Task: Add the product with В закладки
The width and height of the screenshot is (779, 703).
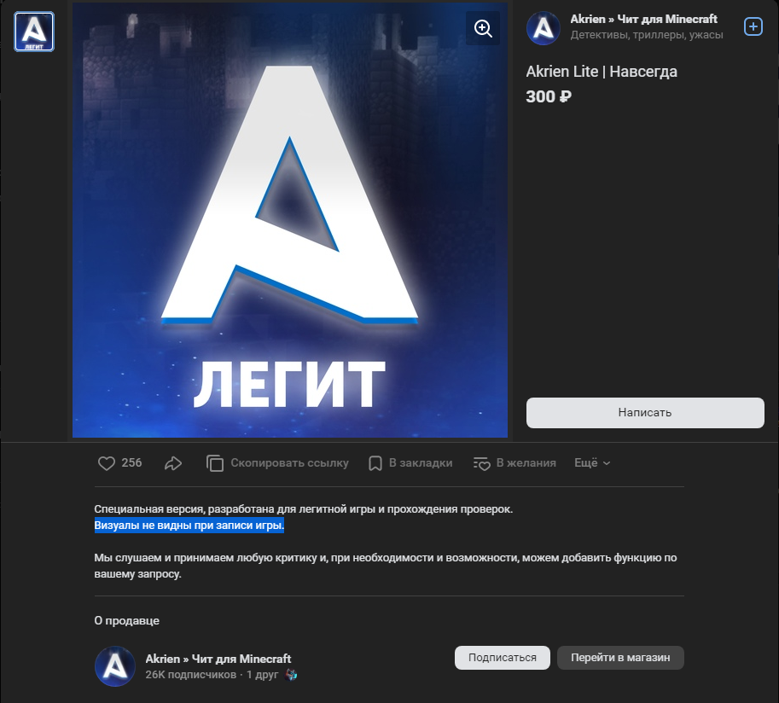Action: coord(410,463)
